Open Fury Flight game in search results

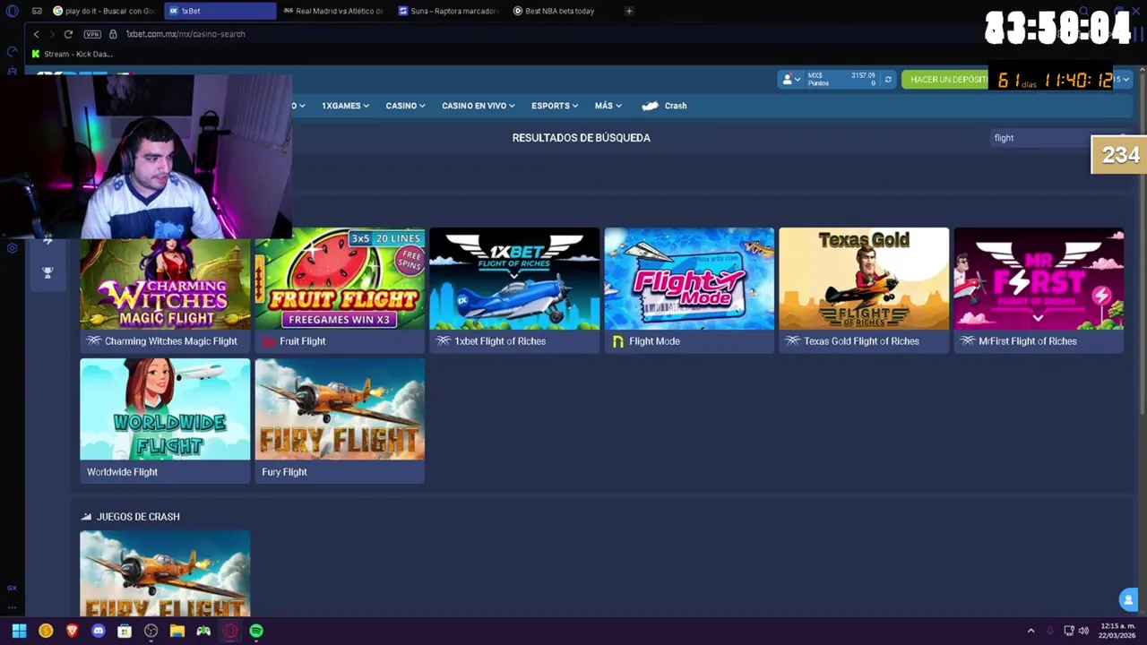click(x=340, y=409)
